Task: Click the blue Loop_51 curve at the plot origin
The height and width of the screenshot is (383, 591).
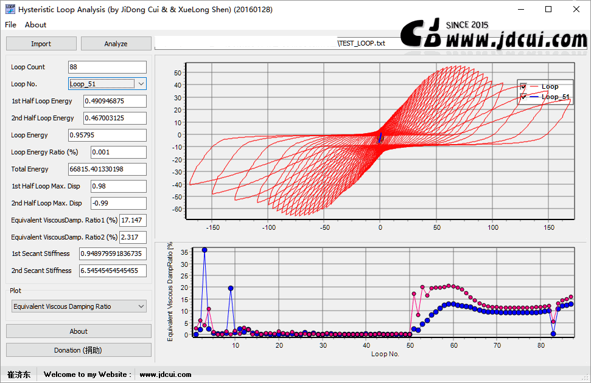Action: (380, 138)
